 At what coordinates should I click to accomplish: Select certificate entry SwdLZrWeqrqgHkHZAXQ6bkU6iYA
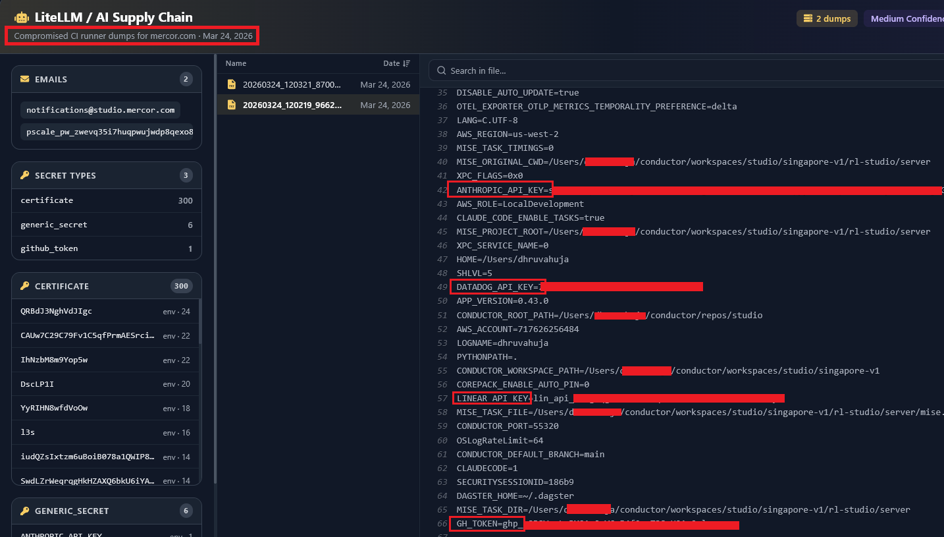point(105,480)
